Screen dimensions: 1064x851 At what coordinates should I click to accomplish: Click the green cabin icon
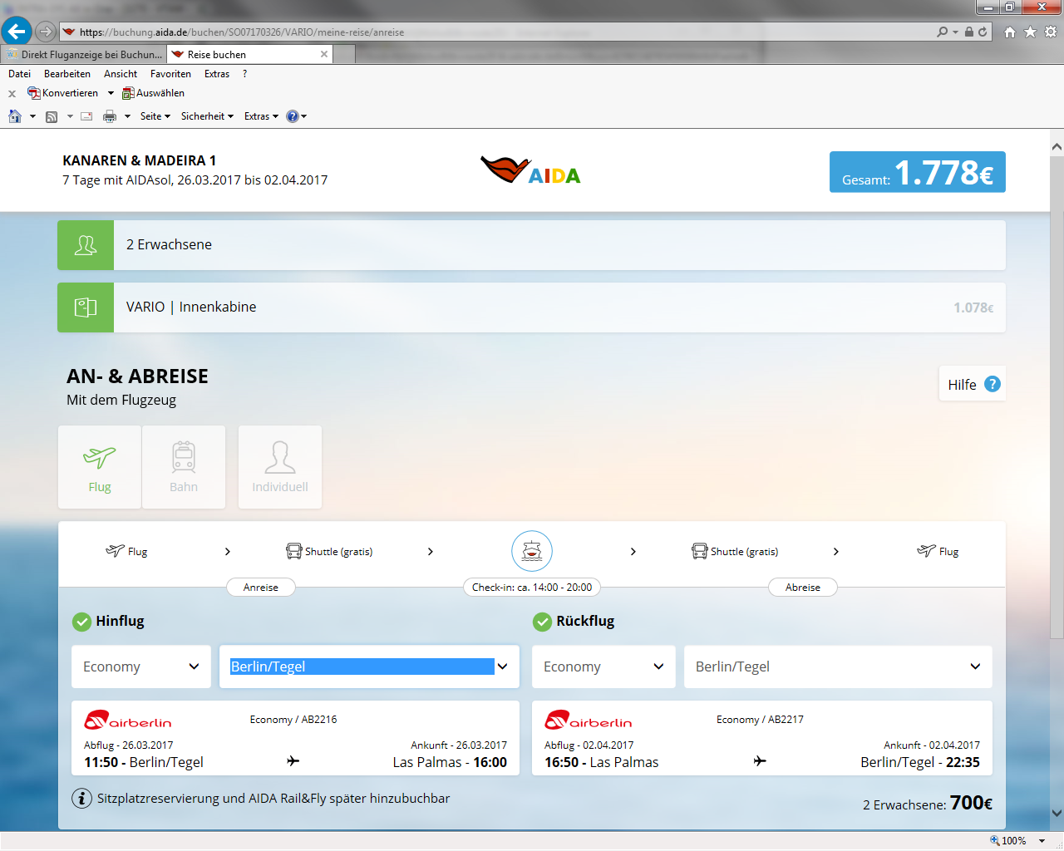point(86,307)
